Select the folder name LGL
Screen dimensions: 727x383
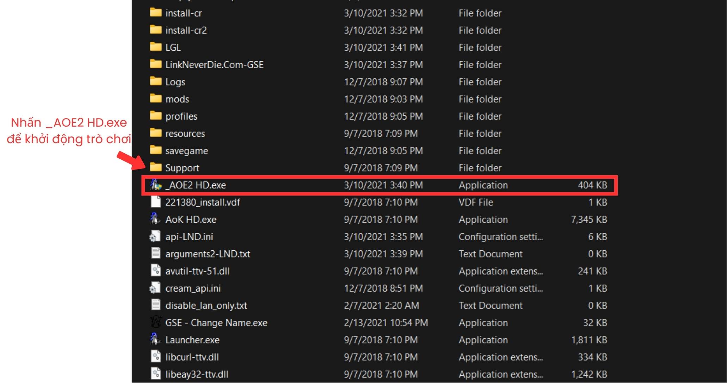[x=173, y=47]
